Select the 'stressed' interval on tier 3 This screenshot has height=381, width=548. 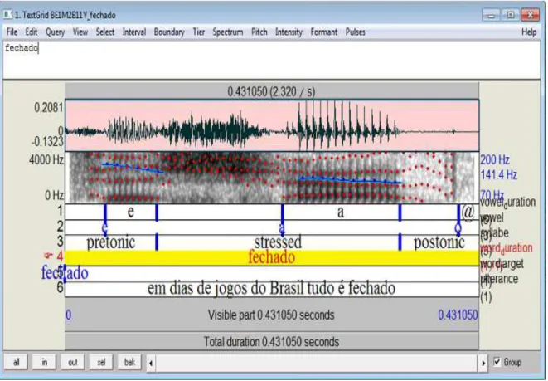coord(279,242)
